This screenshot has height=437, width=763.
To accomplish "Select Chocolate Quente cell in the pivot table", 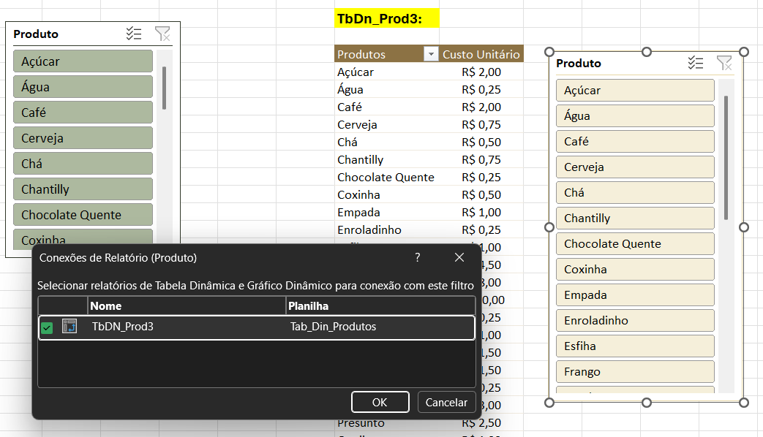I will (386, 177).
